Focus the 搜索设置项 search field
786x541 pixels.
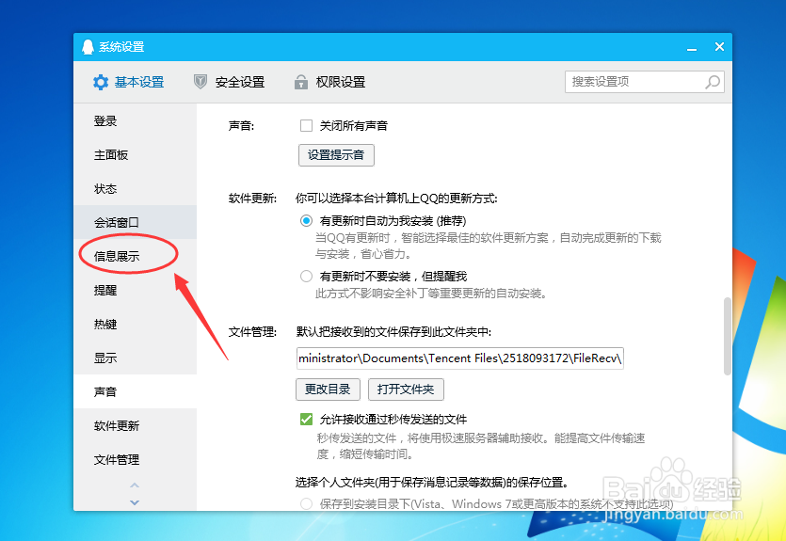645,82
